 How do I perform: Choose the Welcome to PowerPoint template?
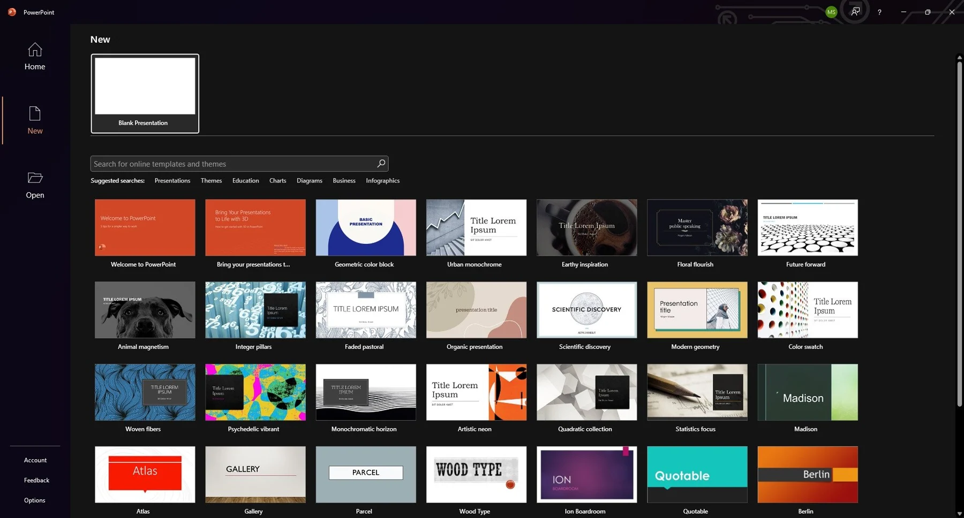[x=145, y=233]
